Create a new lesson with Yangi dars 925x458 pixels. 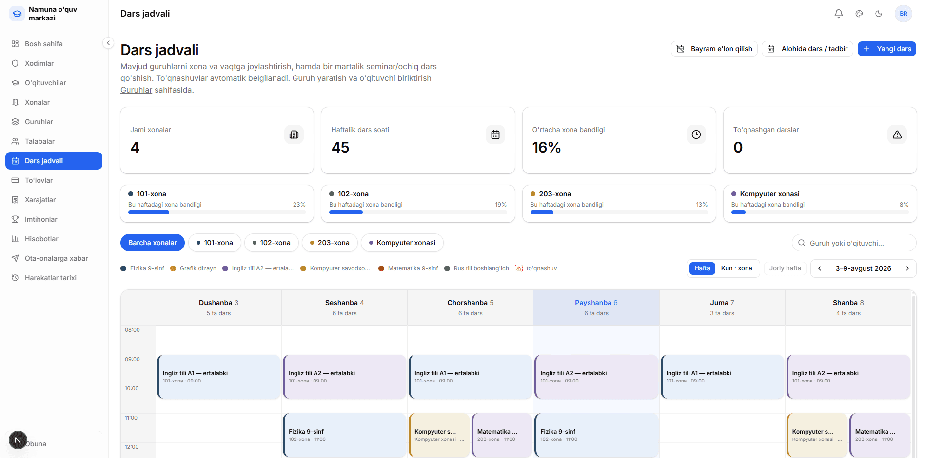(887, 49)
